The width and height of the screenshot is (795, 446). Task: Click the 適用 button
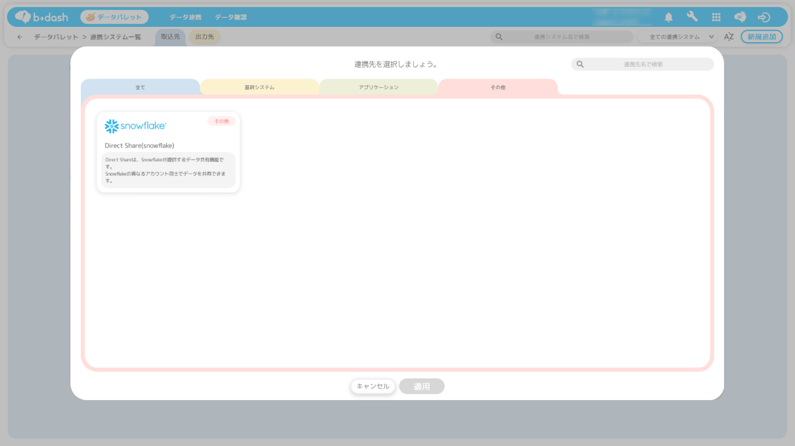[422, 386]
